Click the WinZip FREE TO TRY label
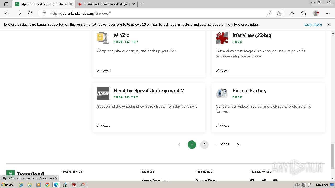This screenshot has width=335, height=188. click(x=126, y=42)
